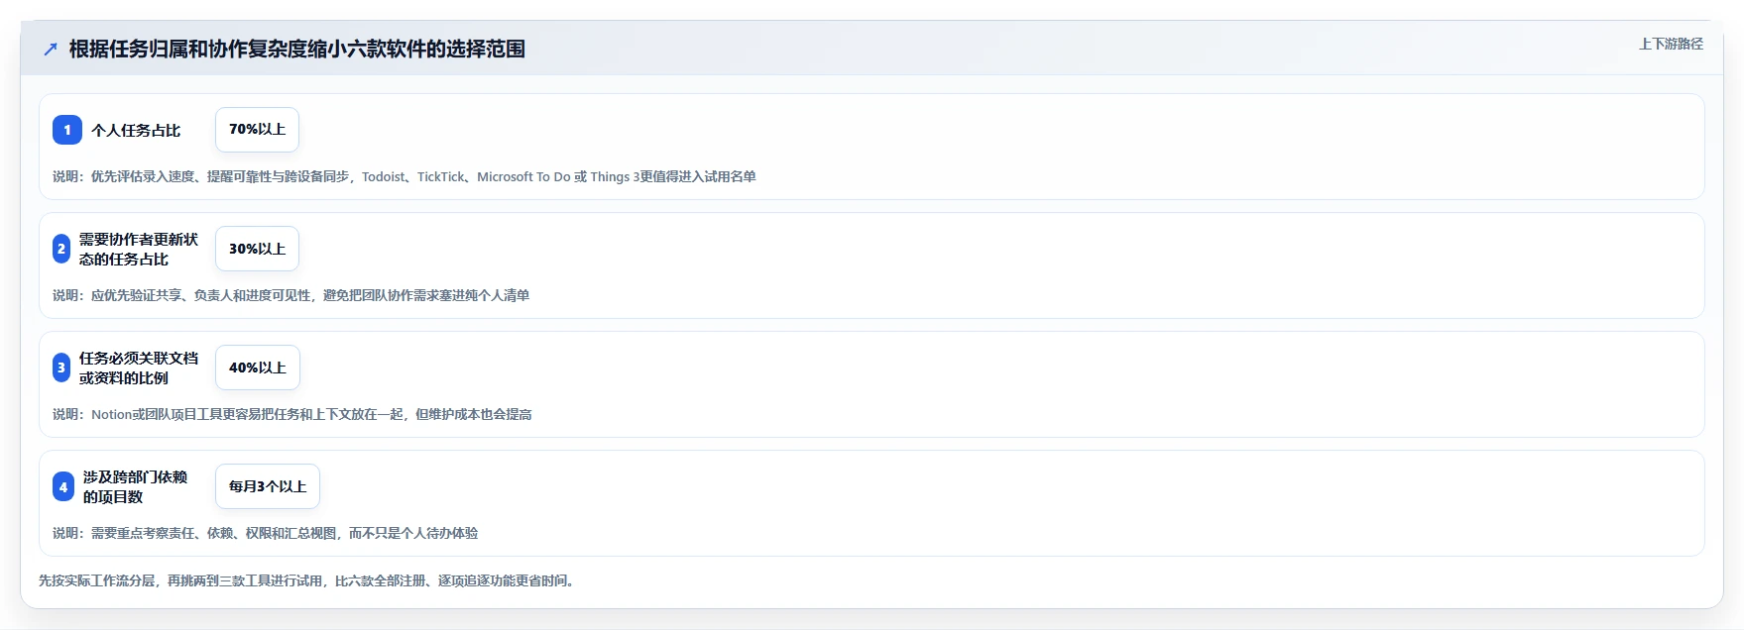Select the 涉及跨部门依赖的项目数 label
Image resolution: width=1744 pixels, height=630 pixels.
[136, 486]
